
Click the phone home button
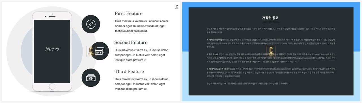(52, 86)
